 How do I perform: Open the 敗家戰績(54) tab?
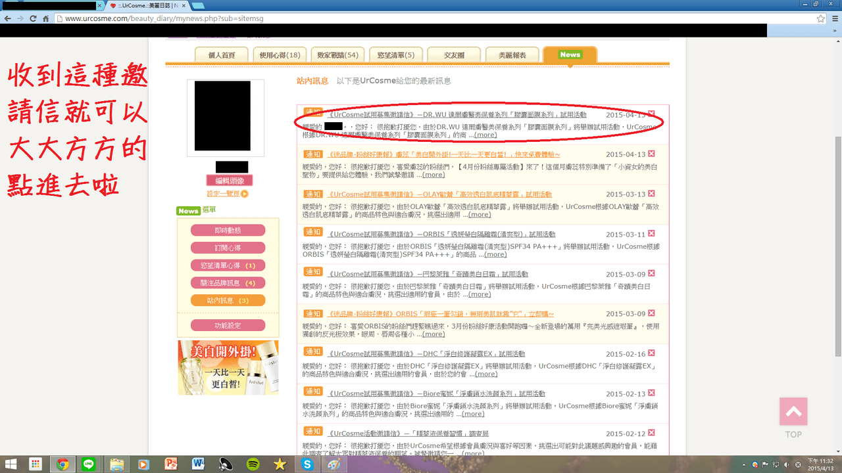pyautogui.click(x=337, y=55)
